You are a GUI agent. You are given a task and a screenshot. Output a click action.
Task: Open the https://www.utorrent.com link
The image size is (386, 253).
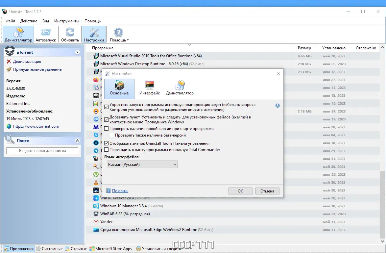(x=36, y=126)
